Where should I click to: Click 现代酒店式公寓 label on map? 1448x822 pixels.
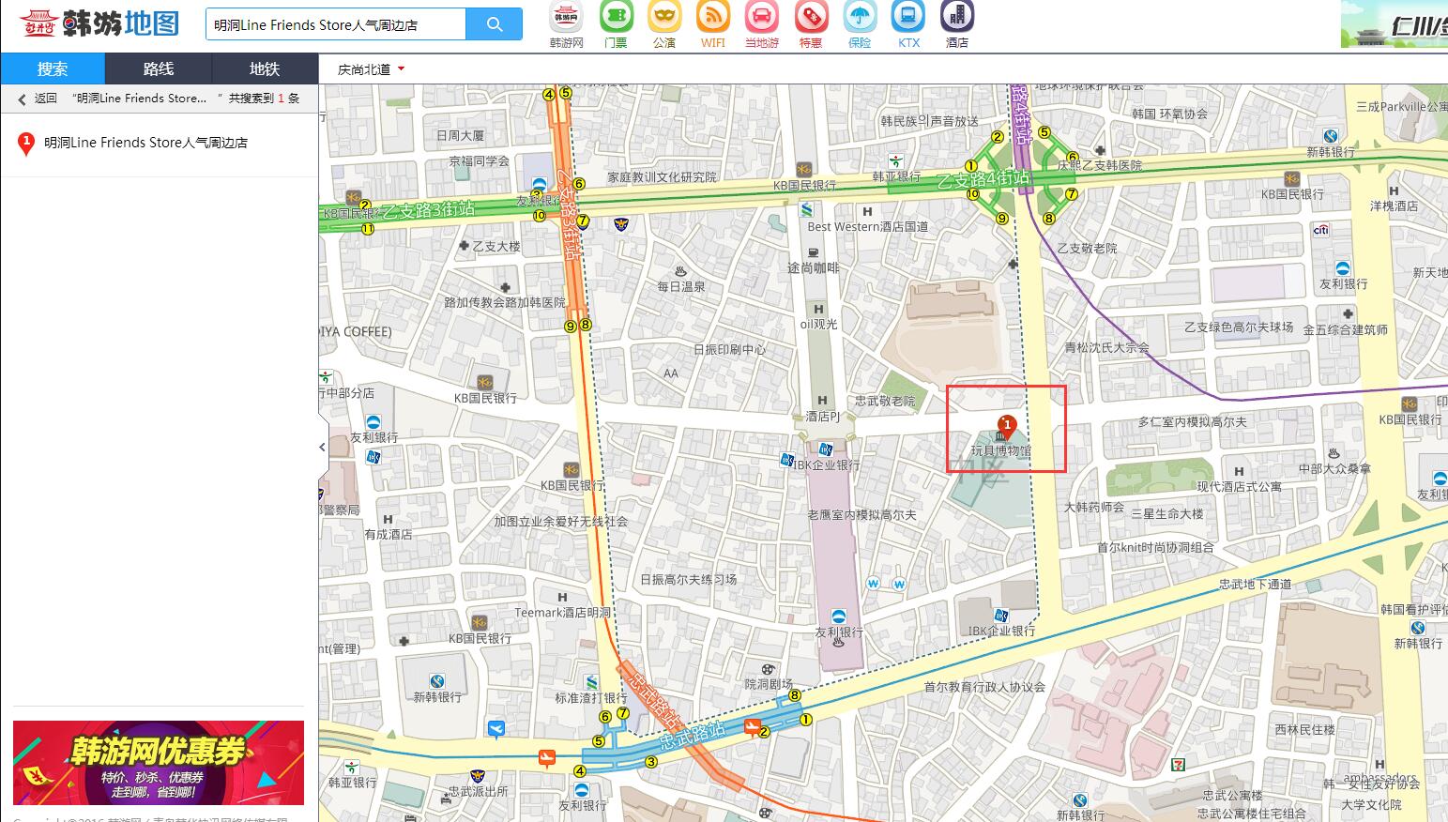click(x=1239, y=486)
